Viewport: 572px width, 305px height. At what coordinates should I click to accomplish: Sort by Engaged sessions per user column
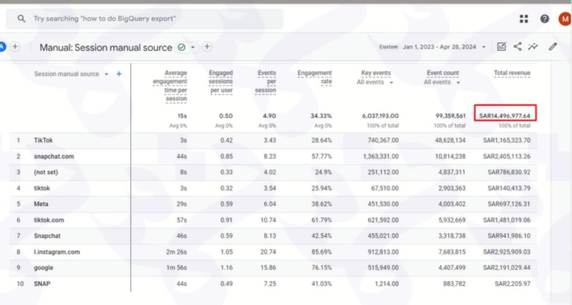click(220, 81)
